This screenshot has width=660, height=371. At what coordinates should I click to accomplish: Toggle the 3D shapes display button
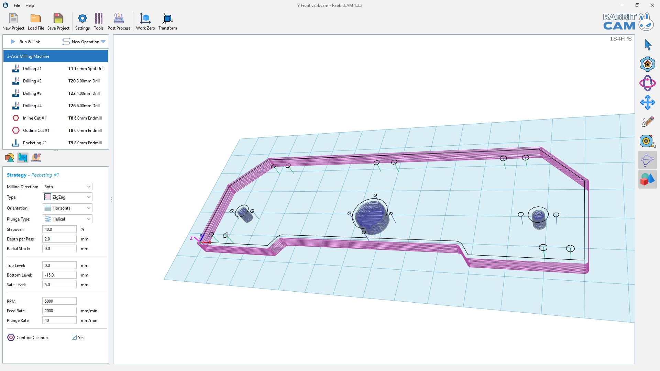point(647,179)
